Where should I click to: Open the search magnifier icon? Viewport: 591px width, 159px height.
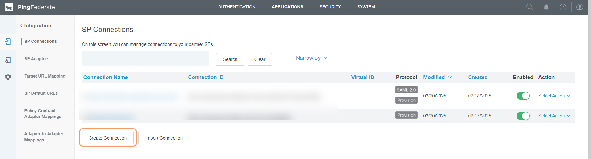point(529,7)
